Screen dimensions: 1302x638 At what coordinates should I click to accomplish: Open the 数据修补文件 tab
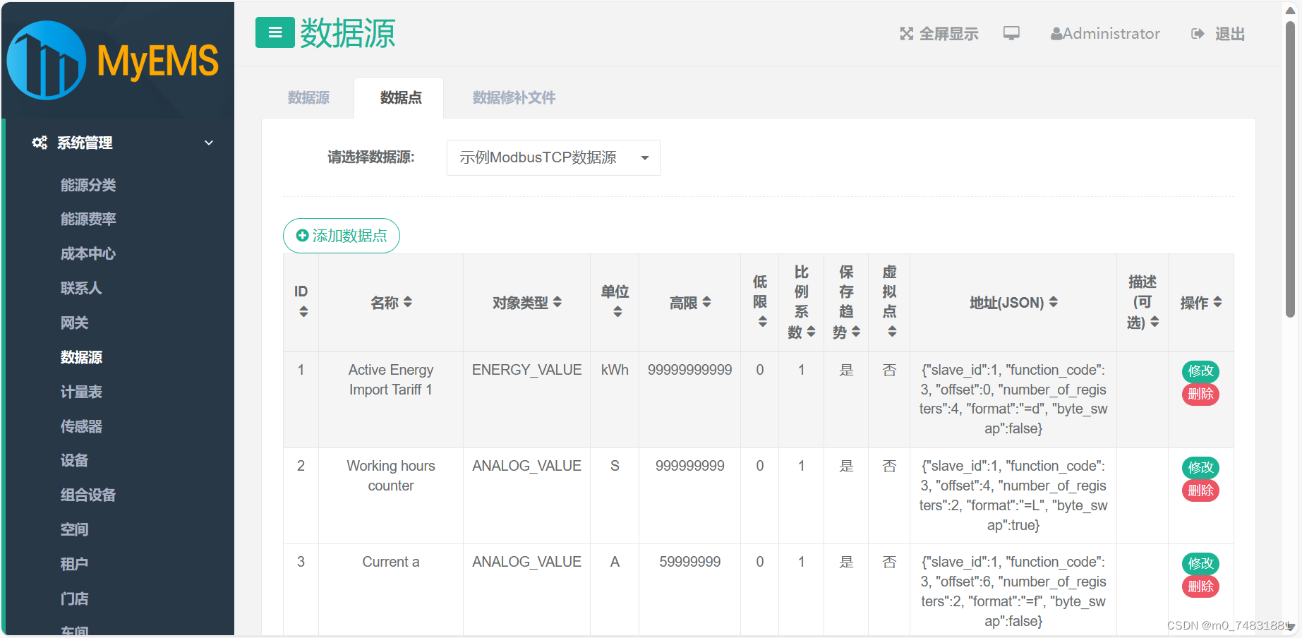[513, 97]
